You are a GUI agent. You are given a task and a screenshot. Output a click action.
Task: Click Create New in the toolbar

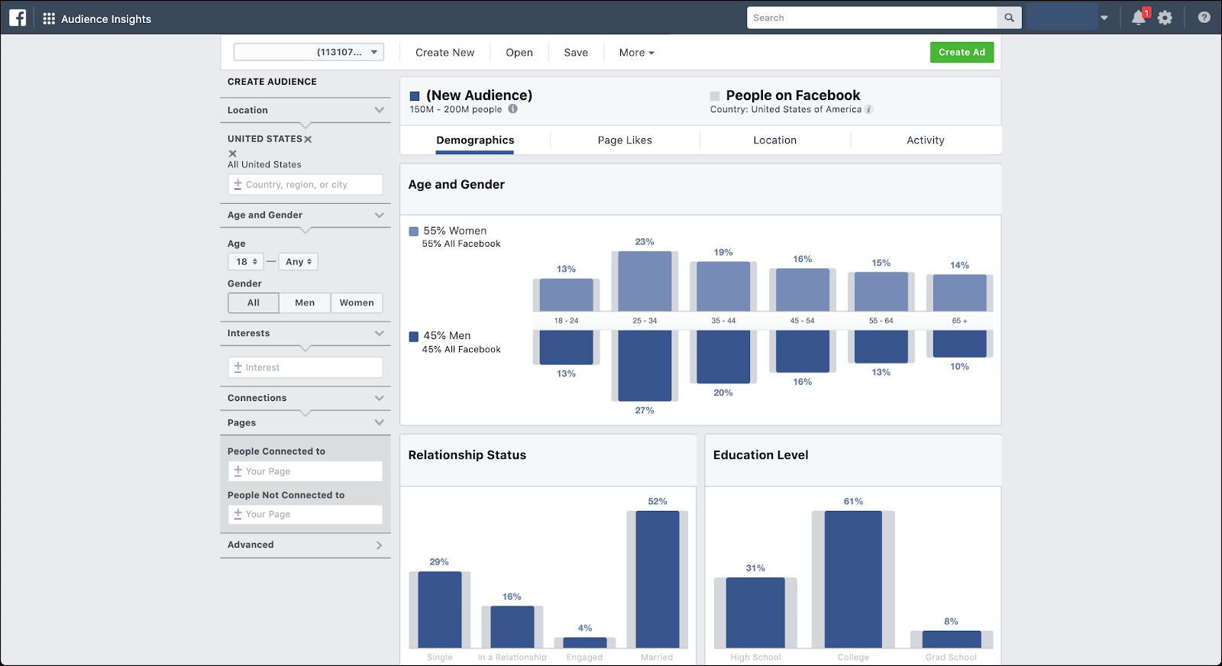(x=445, y=53)
